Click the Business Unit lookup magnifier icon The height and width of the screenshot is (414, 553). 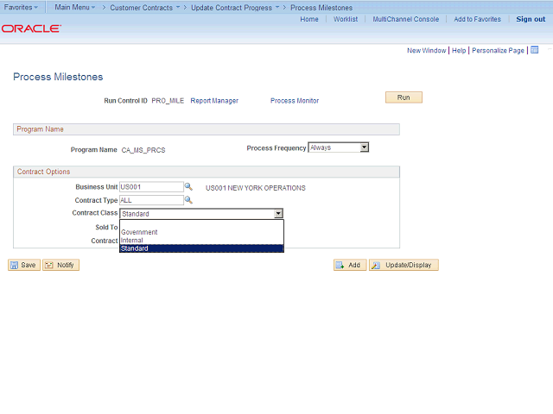(188, 186)
